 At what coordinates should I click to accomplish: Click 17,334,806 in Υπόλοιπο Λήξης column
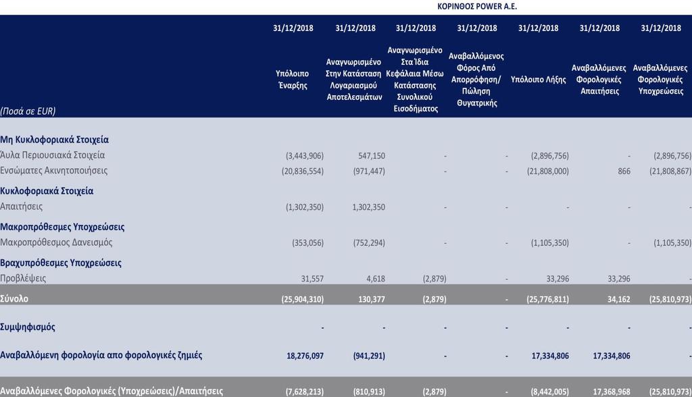550,356
